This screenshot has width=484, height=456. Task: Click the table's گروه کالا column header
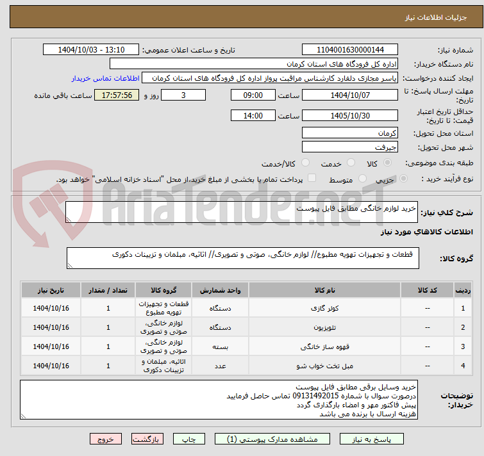[x=163, y=290]
